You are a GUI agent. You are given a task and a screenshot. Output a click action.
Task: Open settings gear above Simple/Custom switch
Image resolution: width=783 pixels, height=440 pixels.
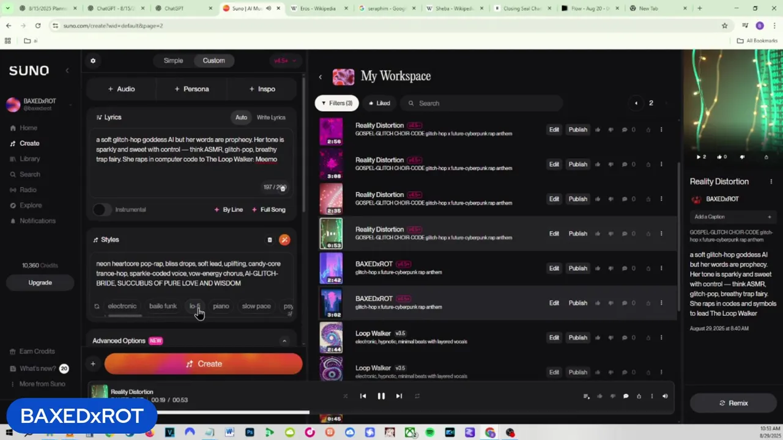pyautogui.click(x=93, y=61)
